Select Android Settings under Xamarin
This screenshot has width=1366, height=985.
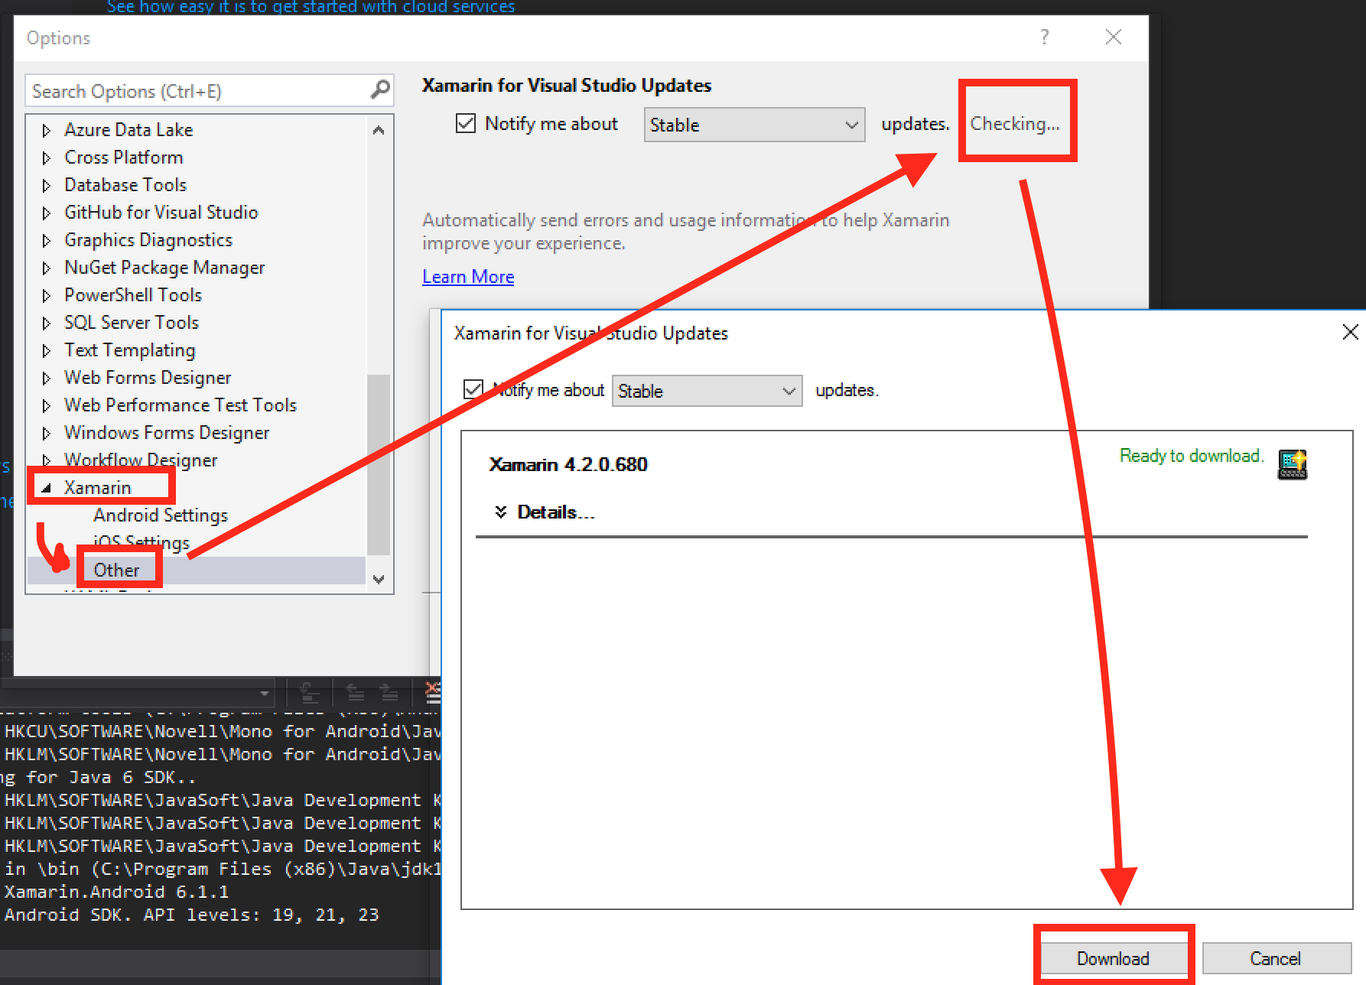point(161,515)
